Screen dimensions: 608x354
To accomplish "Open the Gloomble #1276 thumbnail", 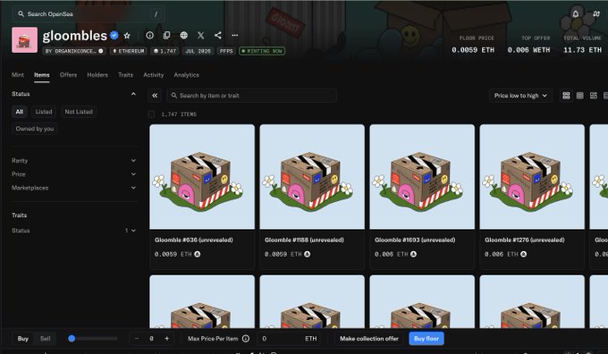I will point(532,176).
